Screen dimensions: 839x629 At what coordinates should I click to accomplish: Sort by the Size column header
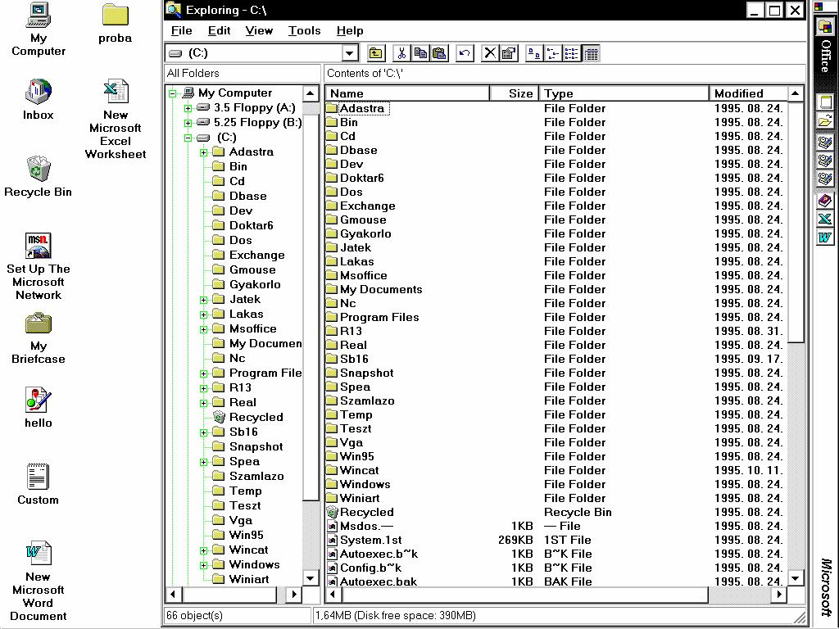coord(515,93)
